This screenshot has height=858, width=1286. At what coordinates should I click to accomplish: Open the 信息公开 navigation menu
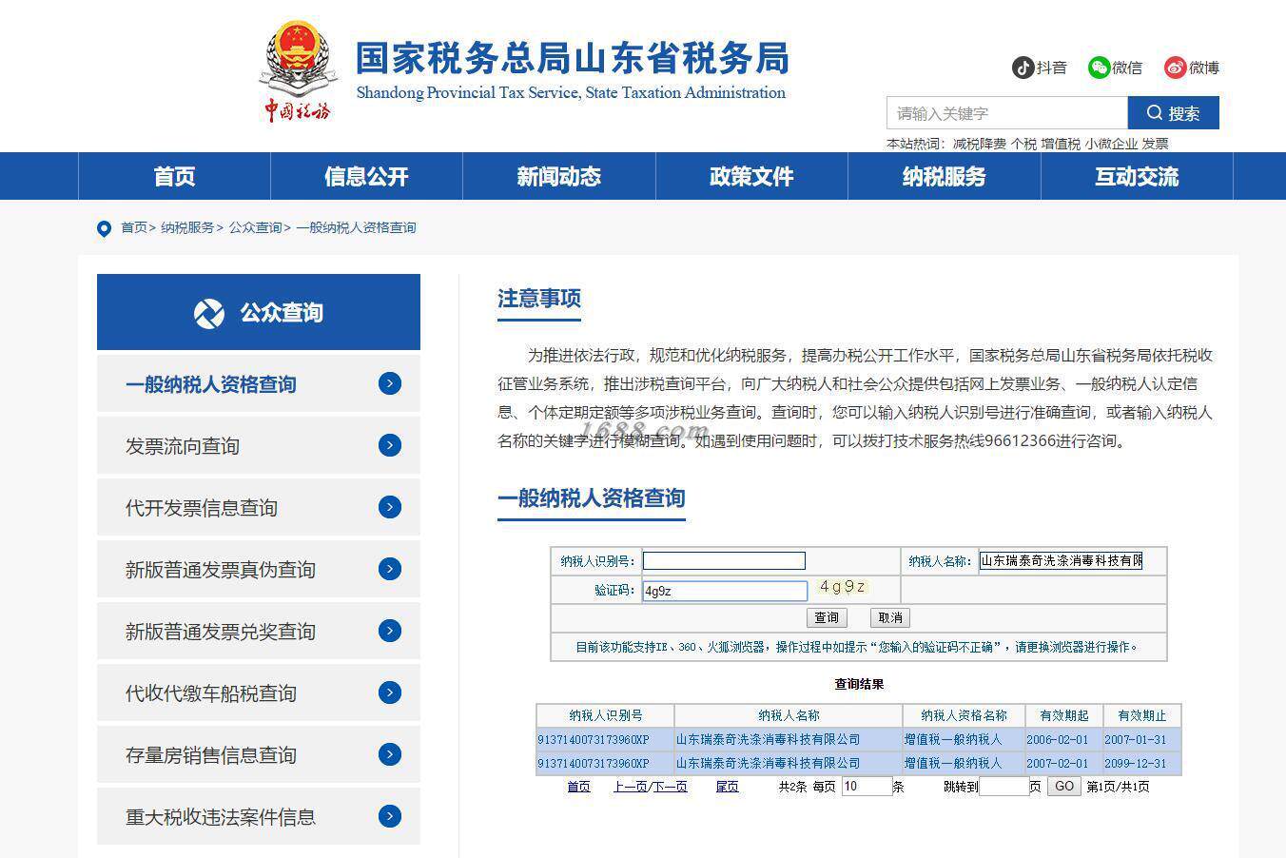click(x=366, y=176)
